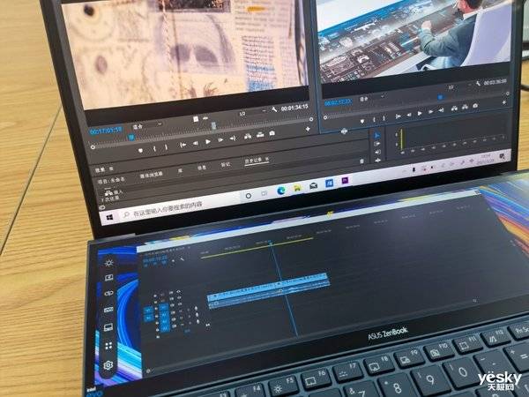Open File Explorer from the taskbar

click(297, 189)
